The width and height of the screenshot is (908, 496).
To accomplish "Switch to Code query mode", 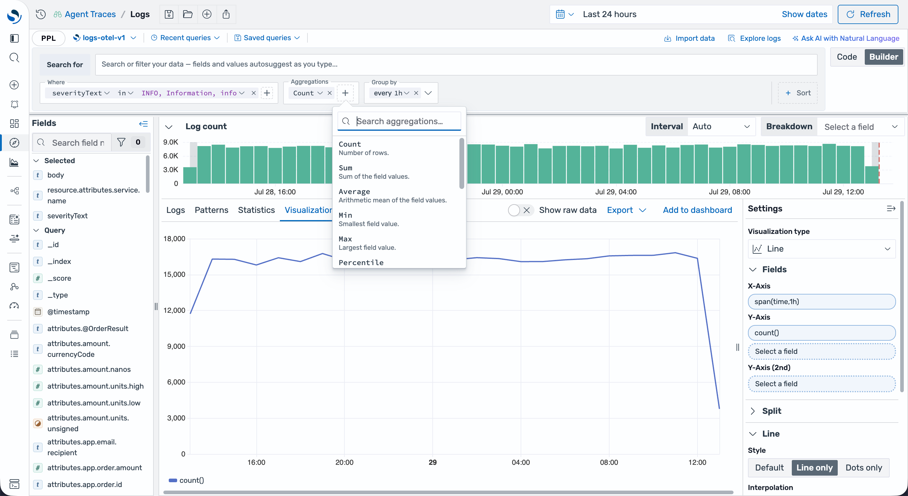I will pyautogui.click(x=847, y=57).
